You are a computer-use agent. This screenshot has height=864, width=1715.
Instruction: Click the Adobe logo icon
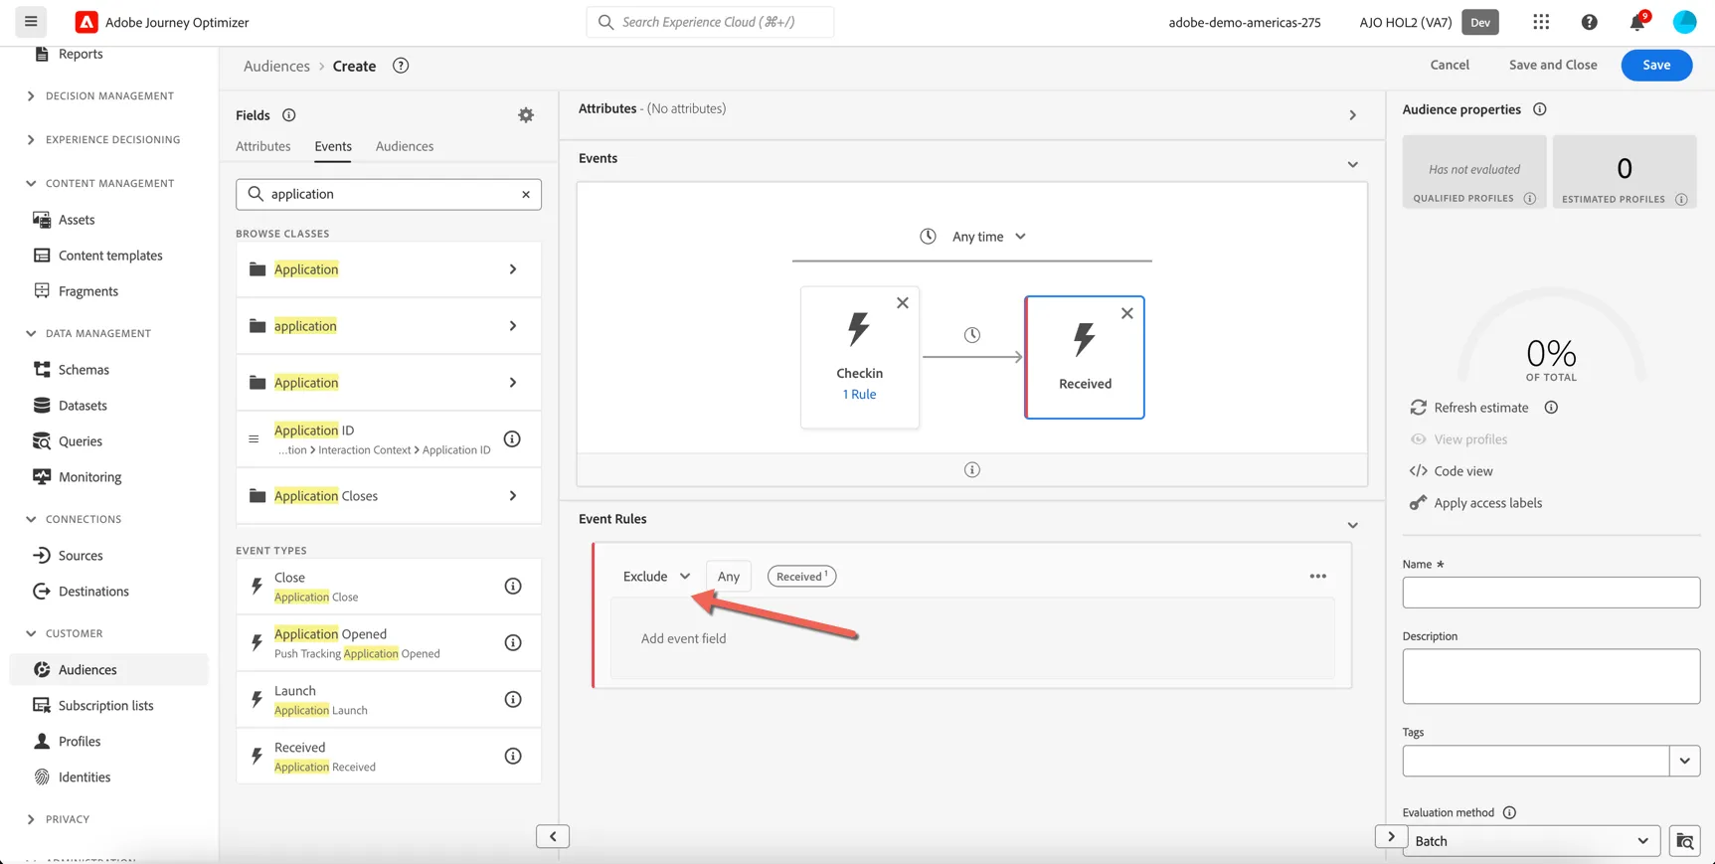[x=86, y=22]
